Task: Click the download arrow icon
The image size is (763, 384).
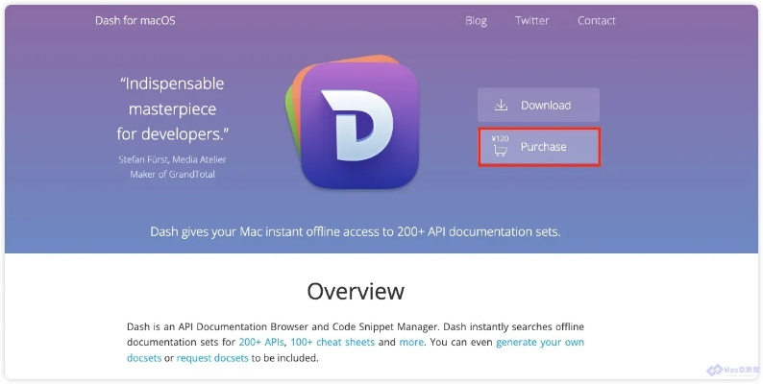Action: [x=501, y=105]
